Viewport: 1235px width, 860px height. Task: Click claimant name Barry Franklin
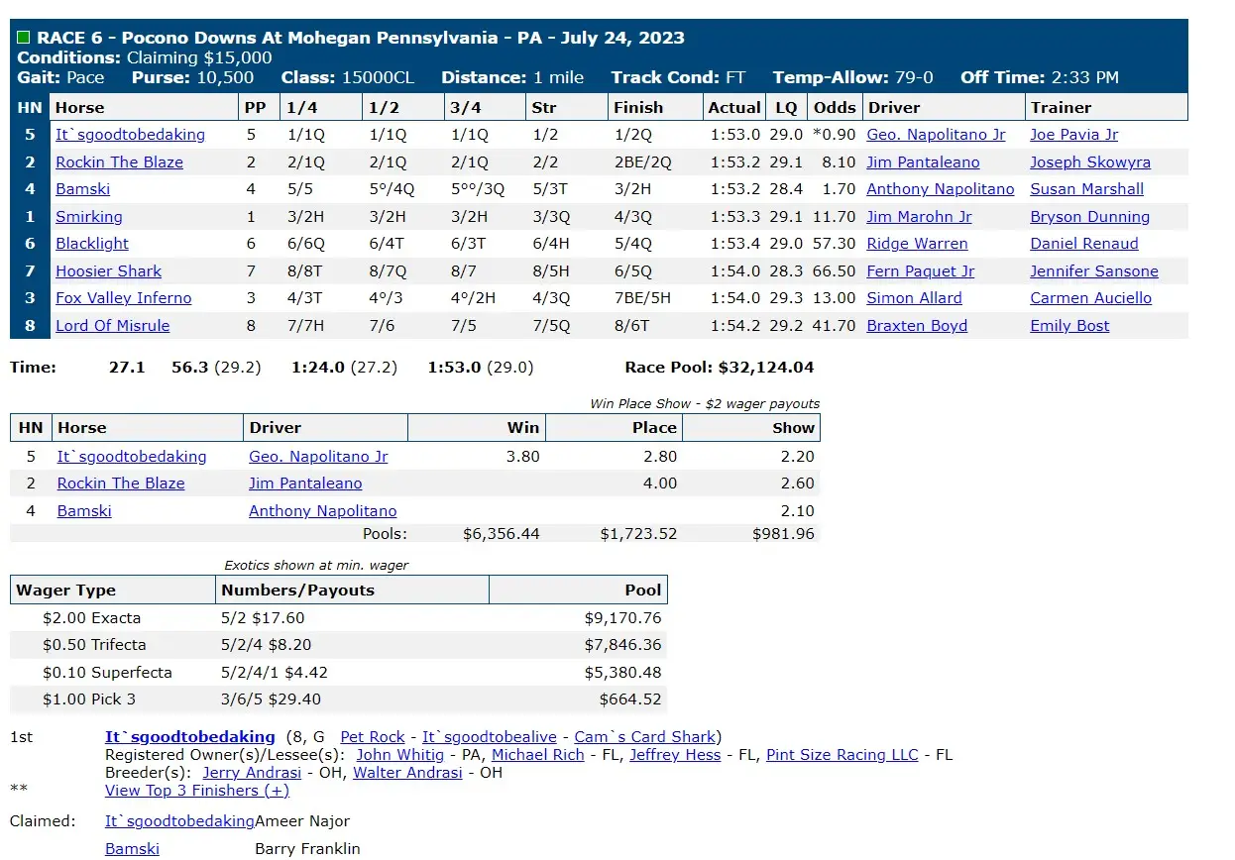(x=307, y=849)
